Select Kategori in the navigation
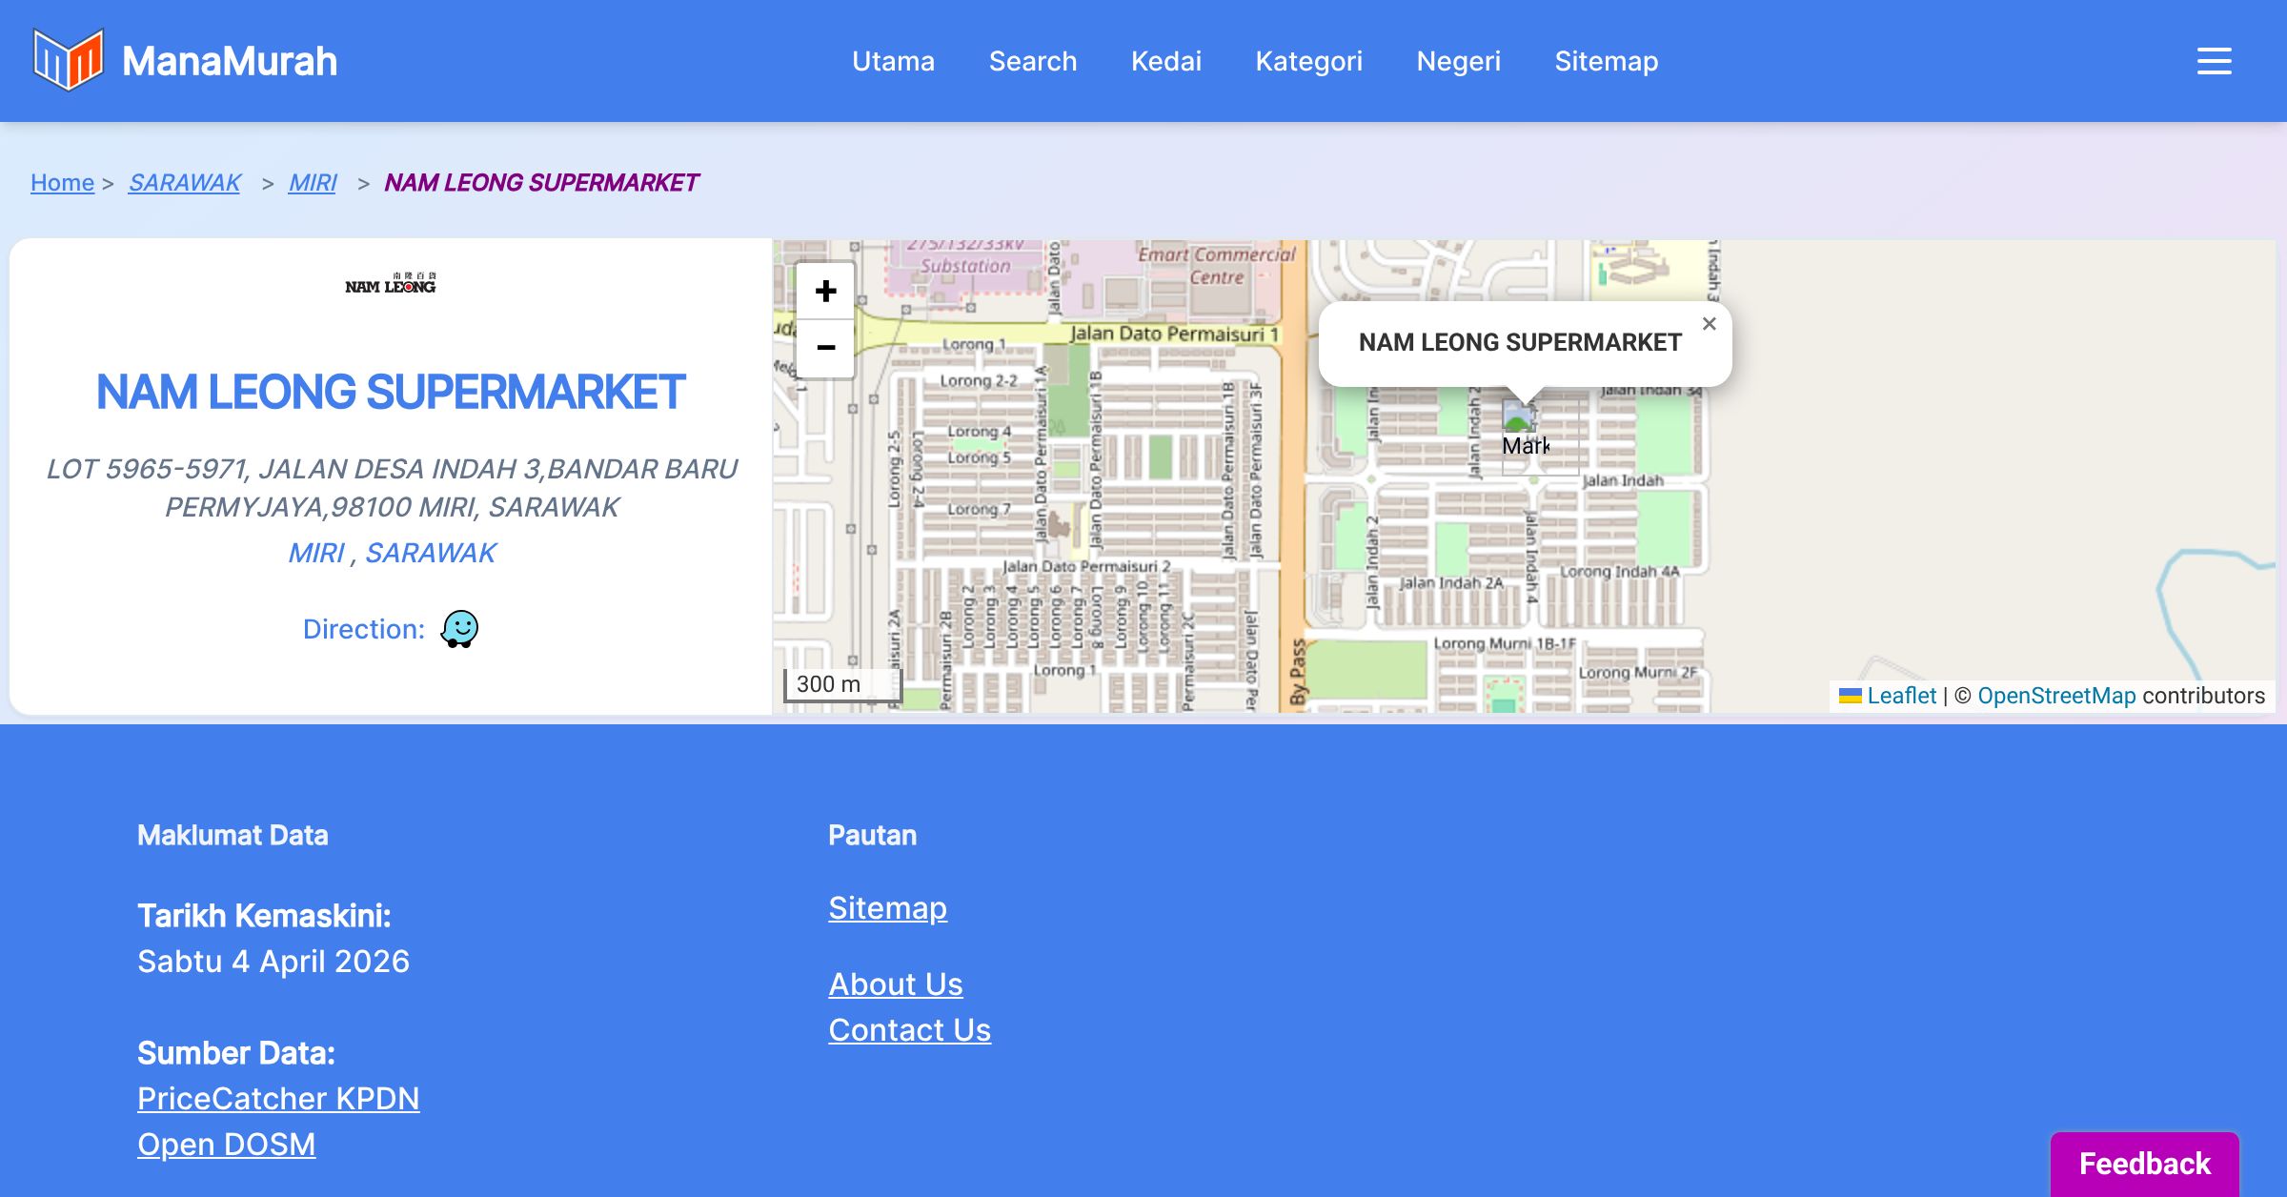Viewport: 2287px width, 1197px height. click(1308, 61)
